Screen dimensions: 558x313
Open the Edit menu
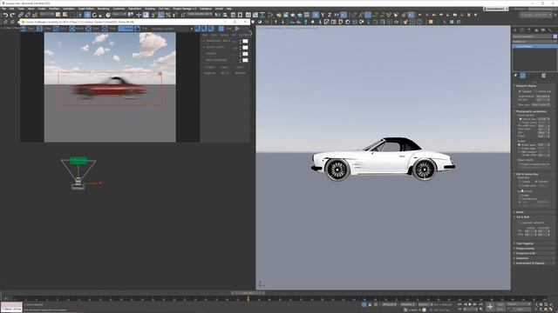coord(11,9)
